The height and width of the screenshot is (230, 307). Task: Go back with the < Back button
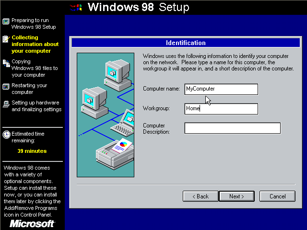pyautogui.click(x=201, y=196)
